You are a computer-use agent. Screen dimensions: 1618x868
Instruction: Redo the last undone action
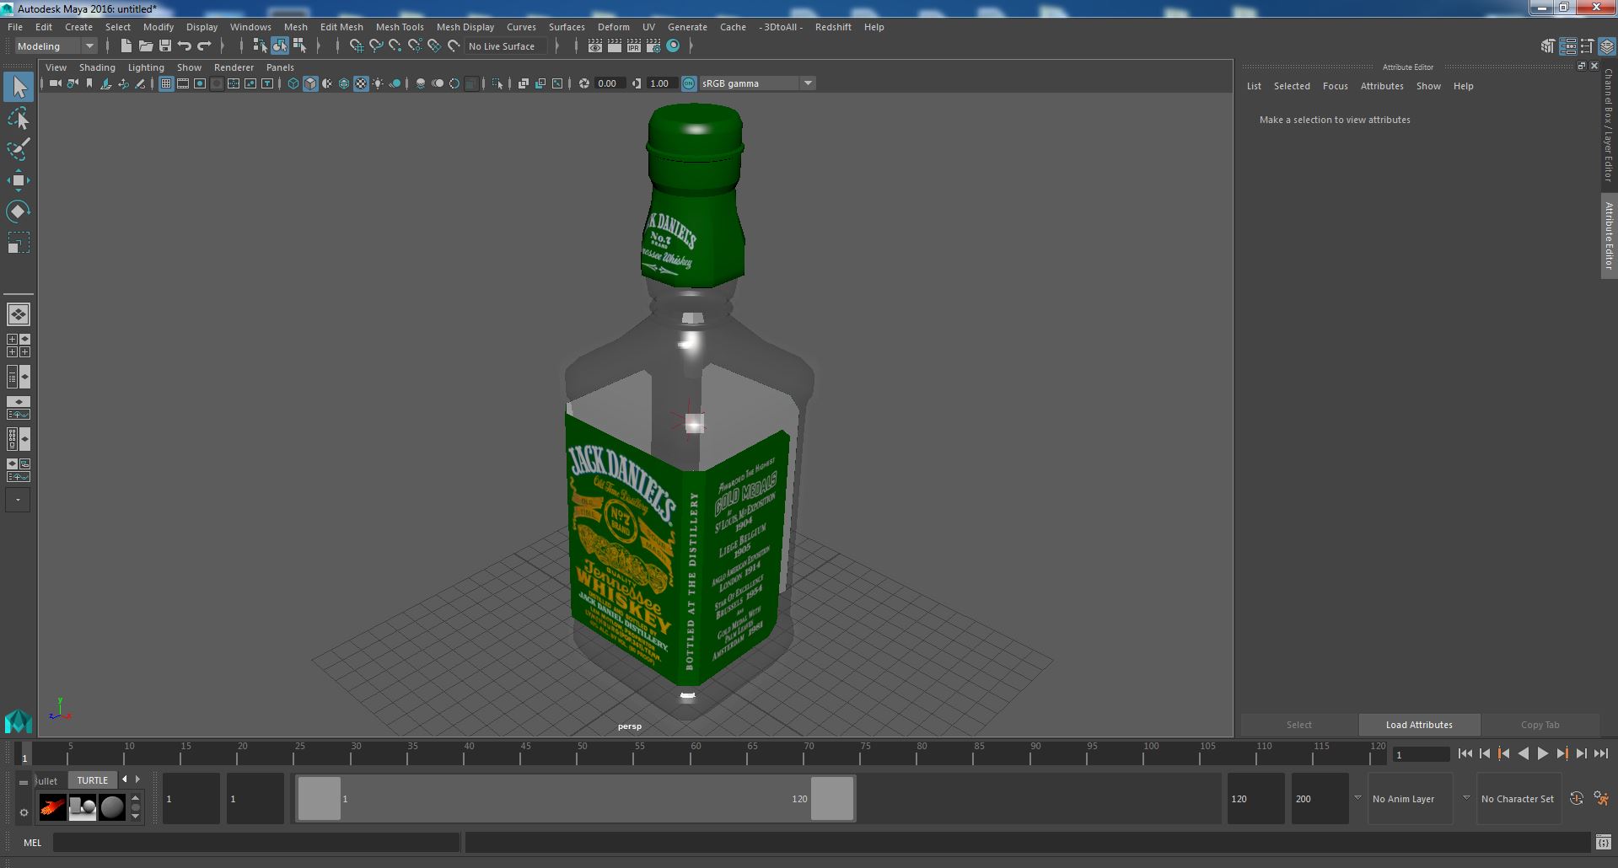(204, 46)
